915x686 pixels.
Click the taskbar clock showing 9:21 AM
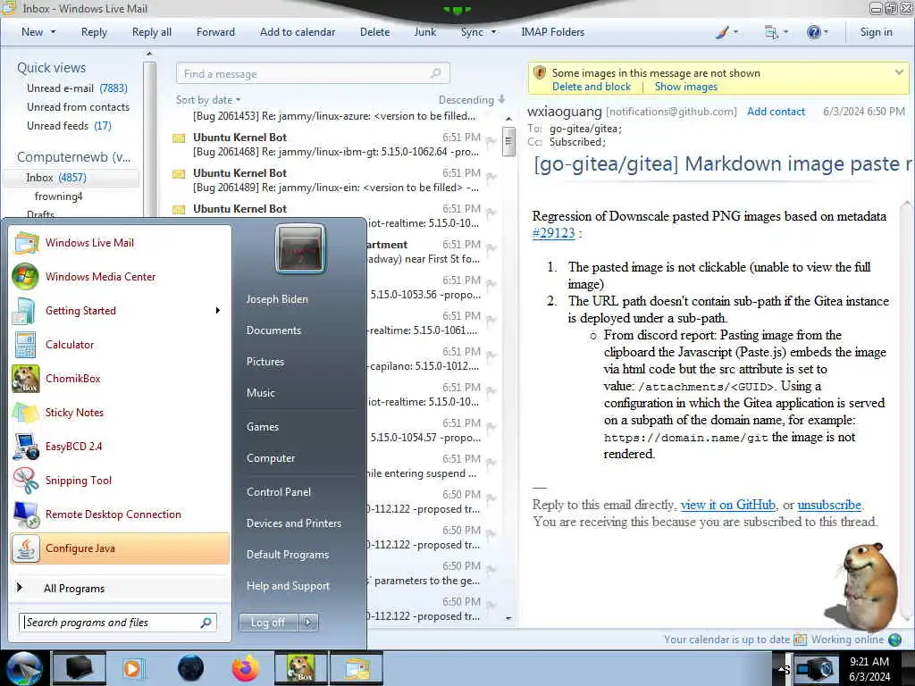click(869, 669)
